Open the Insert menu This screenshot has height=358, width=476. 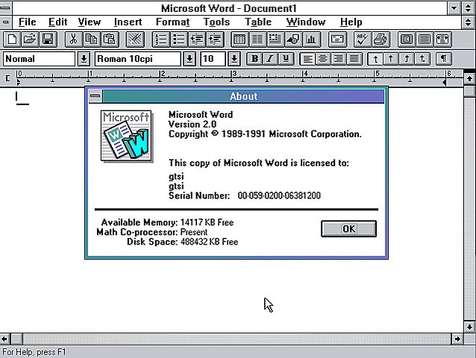[x=128, y=22]
